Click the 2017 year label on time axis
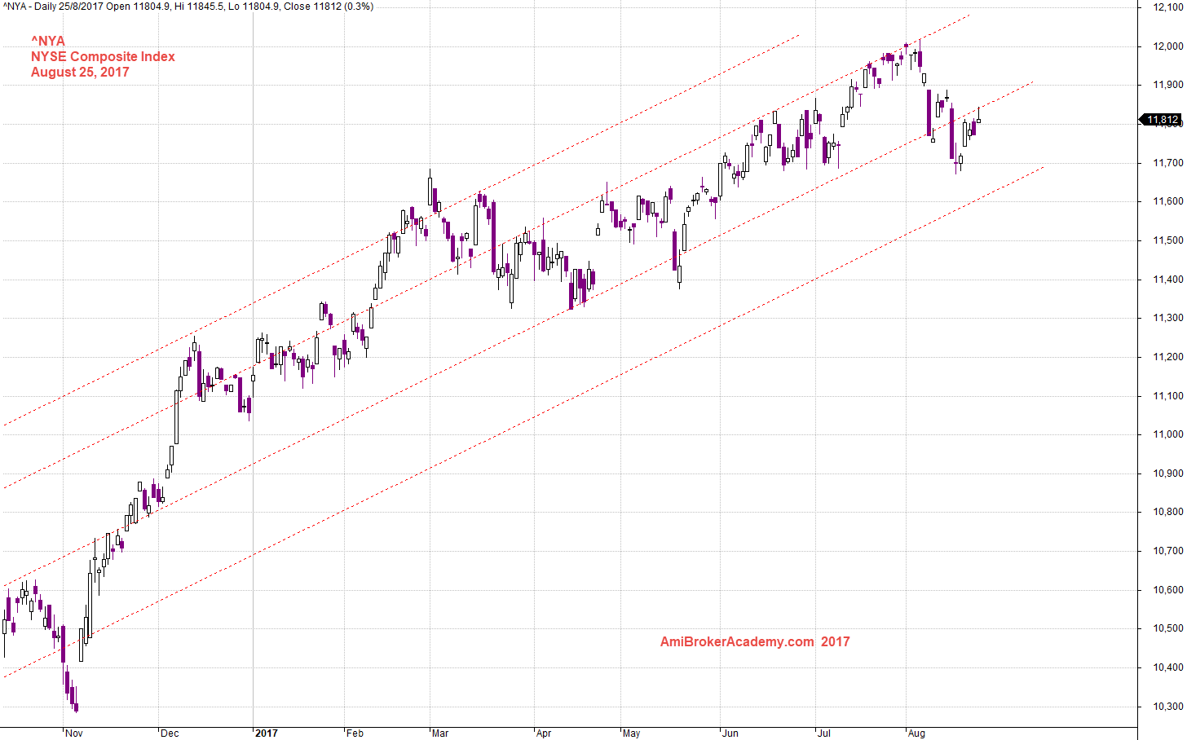 267,733
